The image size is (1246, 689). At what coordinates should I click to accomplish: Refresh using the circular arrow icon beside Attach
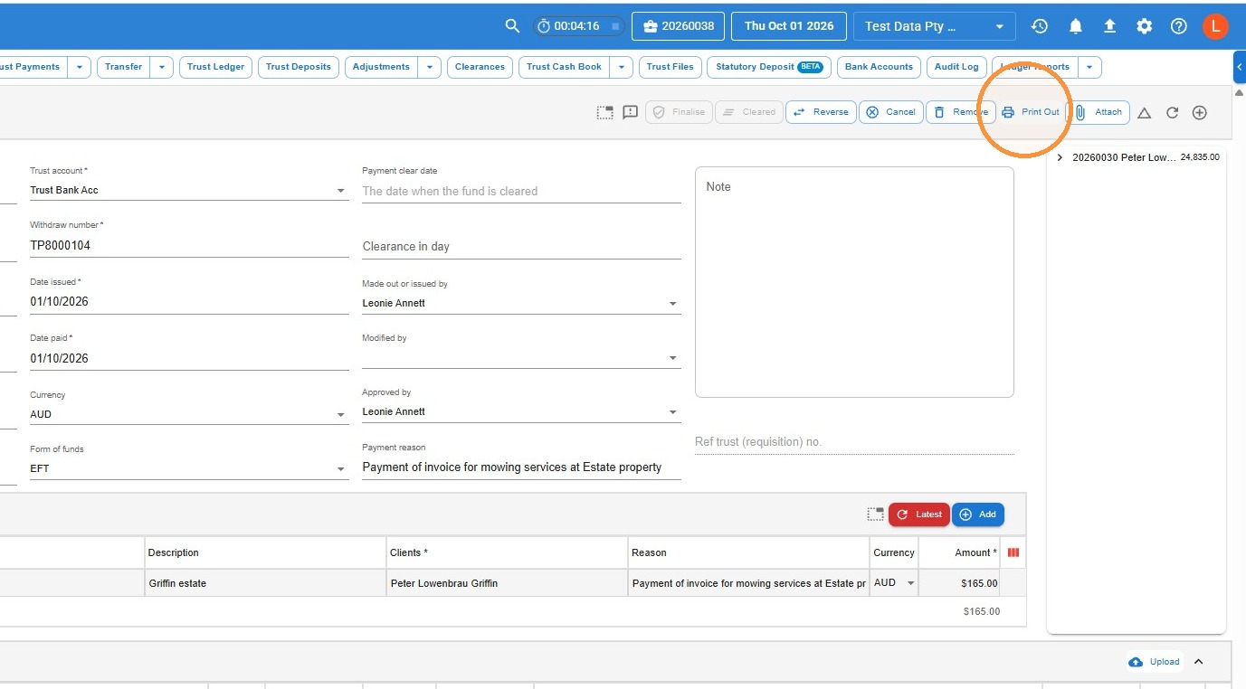(1172, 113)
